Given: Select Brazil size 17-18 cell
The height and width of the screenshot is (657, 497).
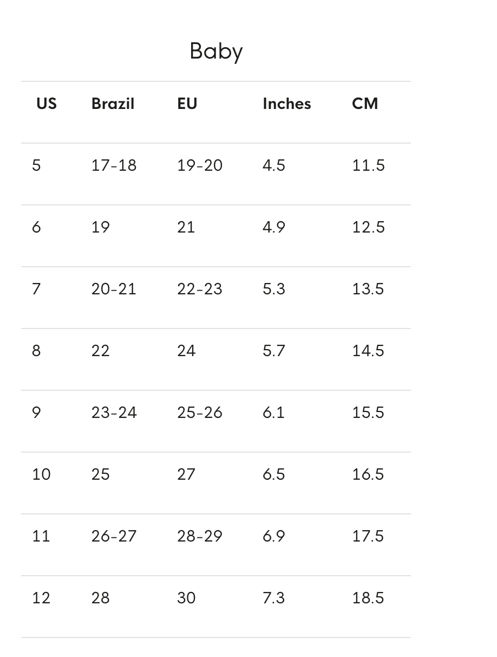Looking at the screenshot, I should 114,165.
